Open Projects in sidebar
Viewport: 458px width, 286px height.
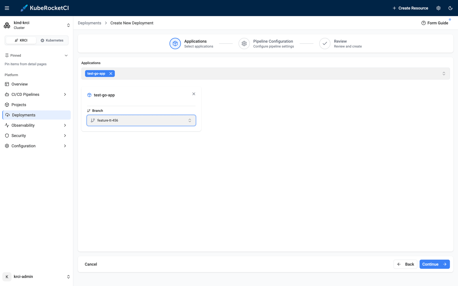[36, 105]
